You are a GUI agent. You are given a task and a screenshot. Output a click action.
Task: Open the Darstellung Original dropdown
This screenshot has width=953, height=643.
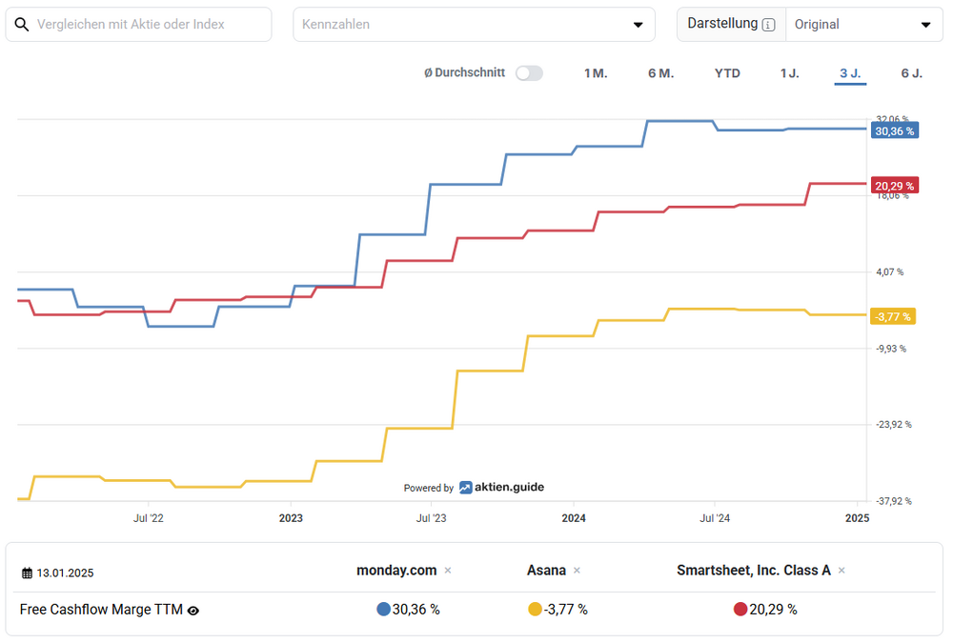pos(863,25)
